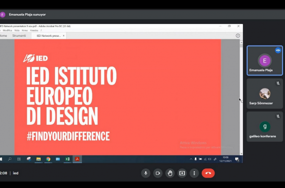
Task: Open the Vista menu
Action: [x=17, y=30]
